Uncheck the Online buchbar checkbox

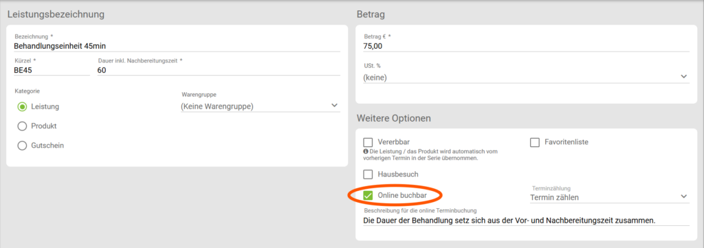point(368,196)
